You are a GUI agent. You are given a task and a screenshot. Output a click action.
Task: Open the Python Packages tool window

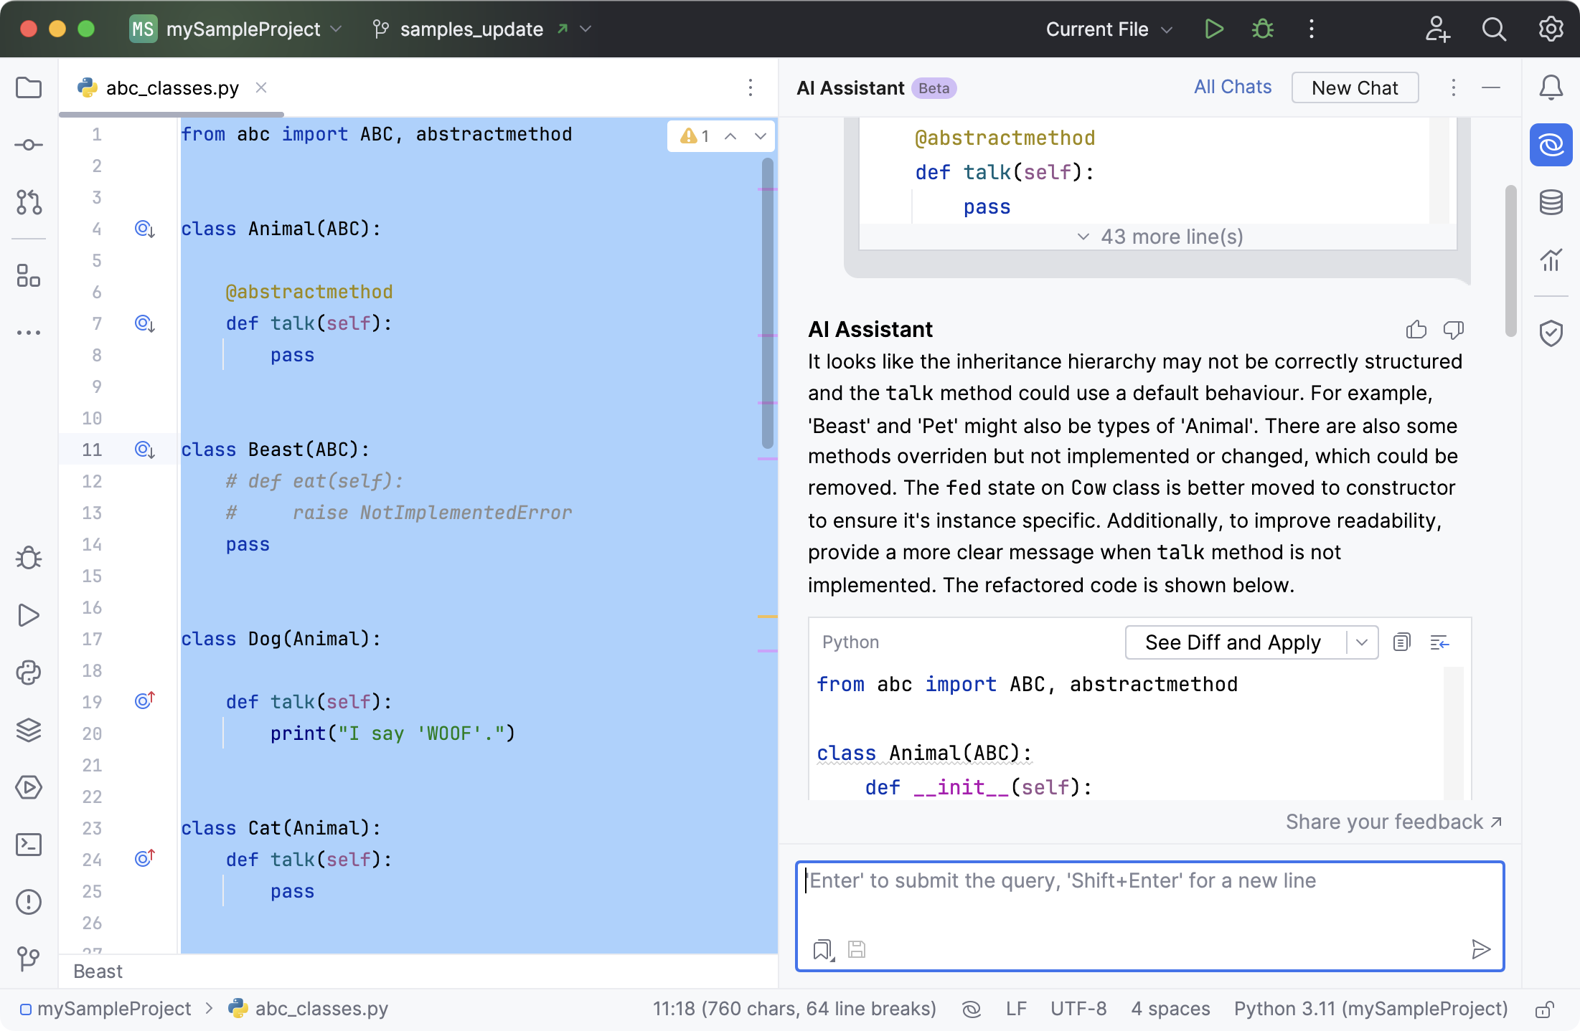click(x=29, y=673)
